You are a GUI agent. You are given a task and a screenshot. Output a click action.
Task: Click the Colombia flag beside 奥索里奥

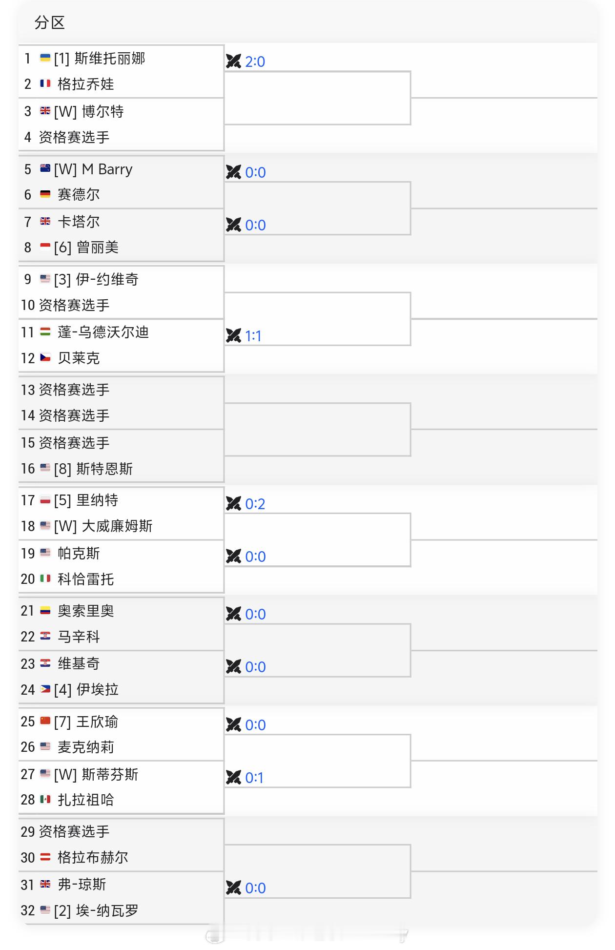click(45, 611)
